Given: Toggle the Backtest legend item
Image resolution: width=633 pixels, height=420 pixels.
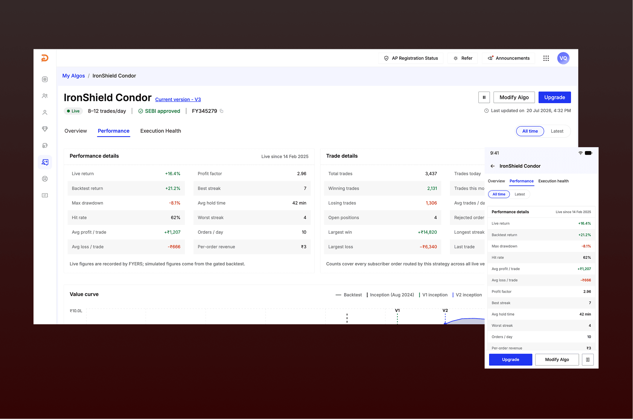Looking at the screenshot, I should point(349,295).
